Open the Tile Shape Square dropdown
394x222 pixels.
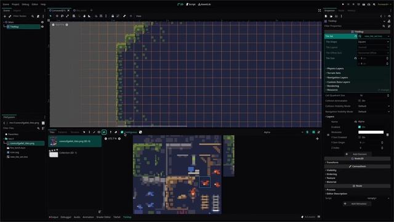coord(374,42)
